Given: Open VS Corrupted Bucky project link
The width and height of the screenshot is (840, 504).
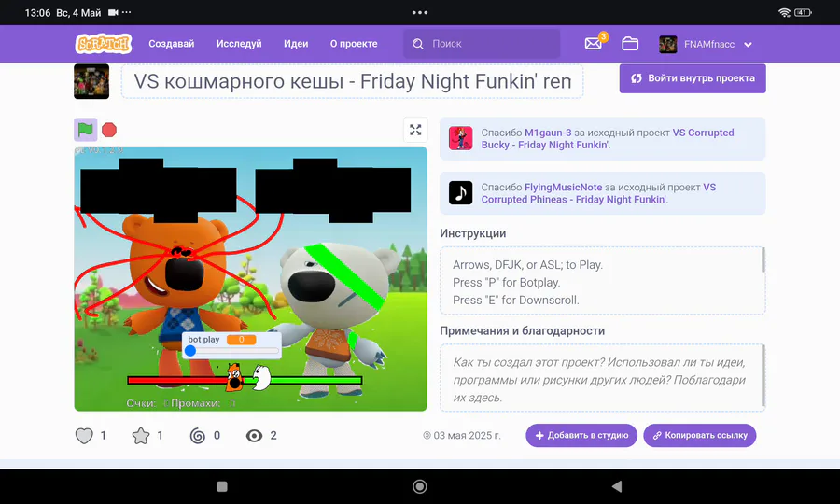Looking at the screenshot, I should [608, 139].
